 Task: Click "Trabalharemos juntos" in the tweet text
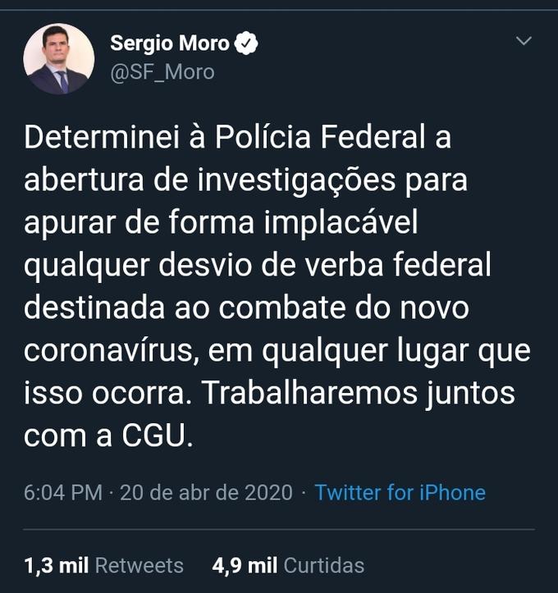358,393
